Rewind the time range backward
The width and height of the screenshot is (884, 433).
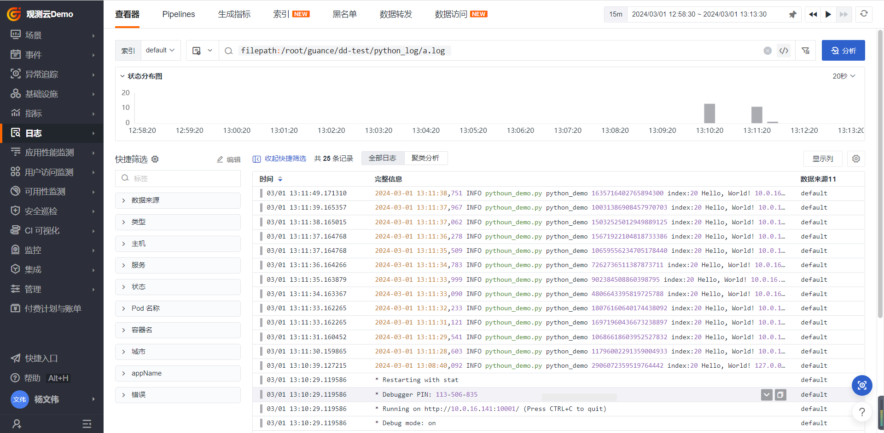(813, 14)
